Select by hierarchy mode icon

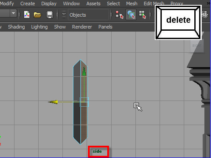tap(120, 14)
